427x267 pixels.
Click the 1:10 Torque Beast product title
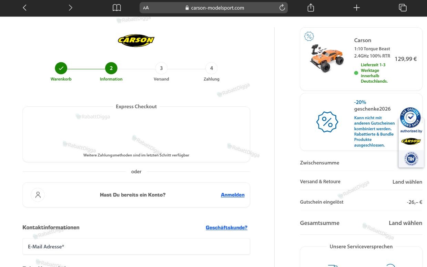pos(372,52)
